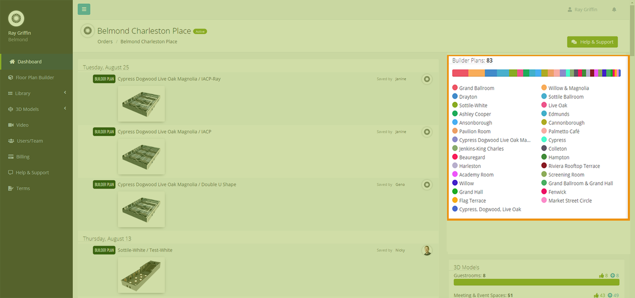Image resolution: width=635 pixels, height=298 pixels.
Task: Select Screening Room legend entry
Action: pyautogui.click(x=563, y=175)
